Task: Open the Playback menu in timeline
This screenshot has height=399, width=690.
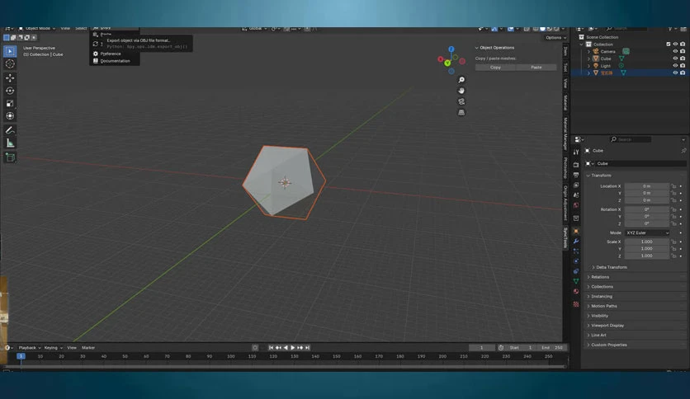Action: point(29,348)
